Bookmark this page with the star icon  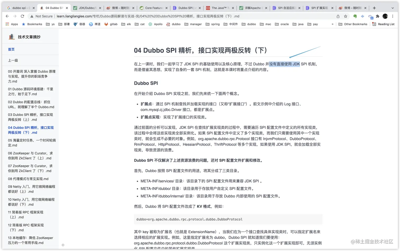point(346,16)
